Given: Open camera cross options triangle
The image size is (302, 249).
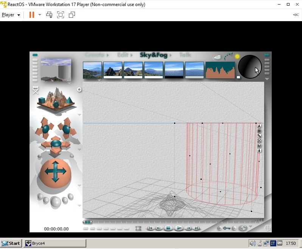Looking at the screenshot, I should tap(79, 149).
